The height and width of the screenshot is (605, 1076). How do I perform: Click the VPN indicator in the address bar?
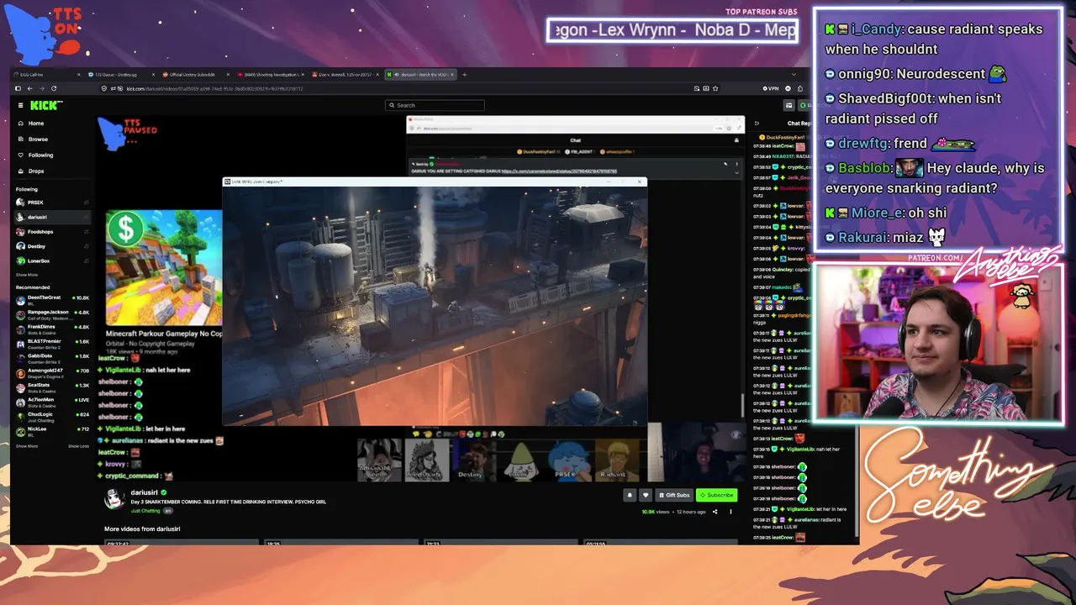(x=771, y=88)
